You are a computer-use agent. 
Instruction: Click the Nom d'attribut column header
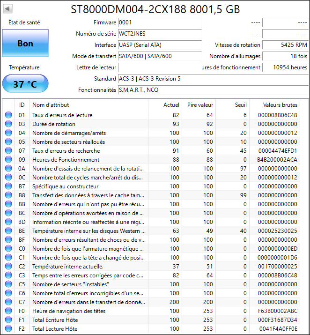89,105
